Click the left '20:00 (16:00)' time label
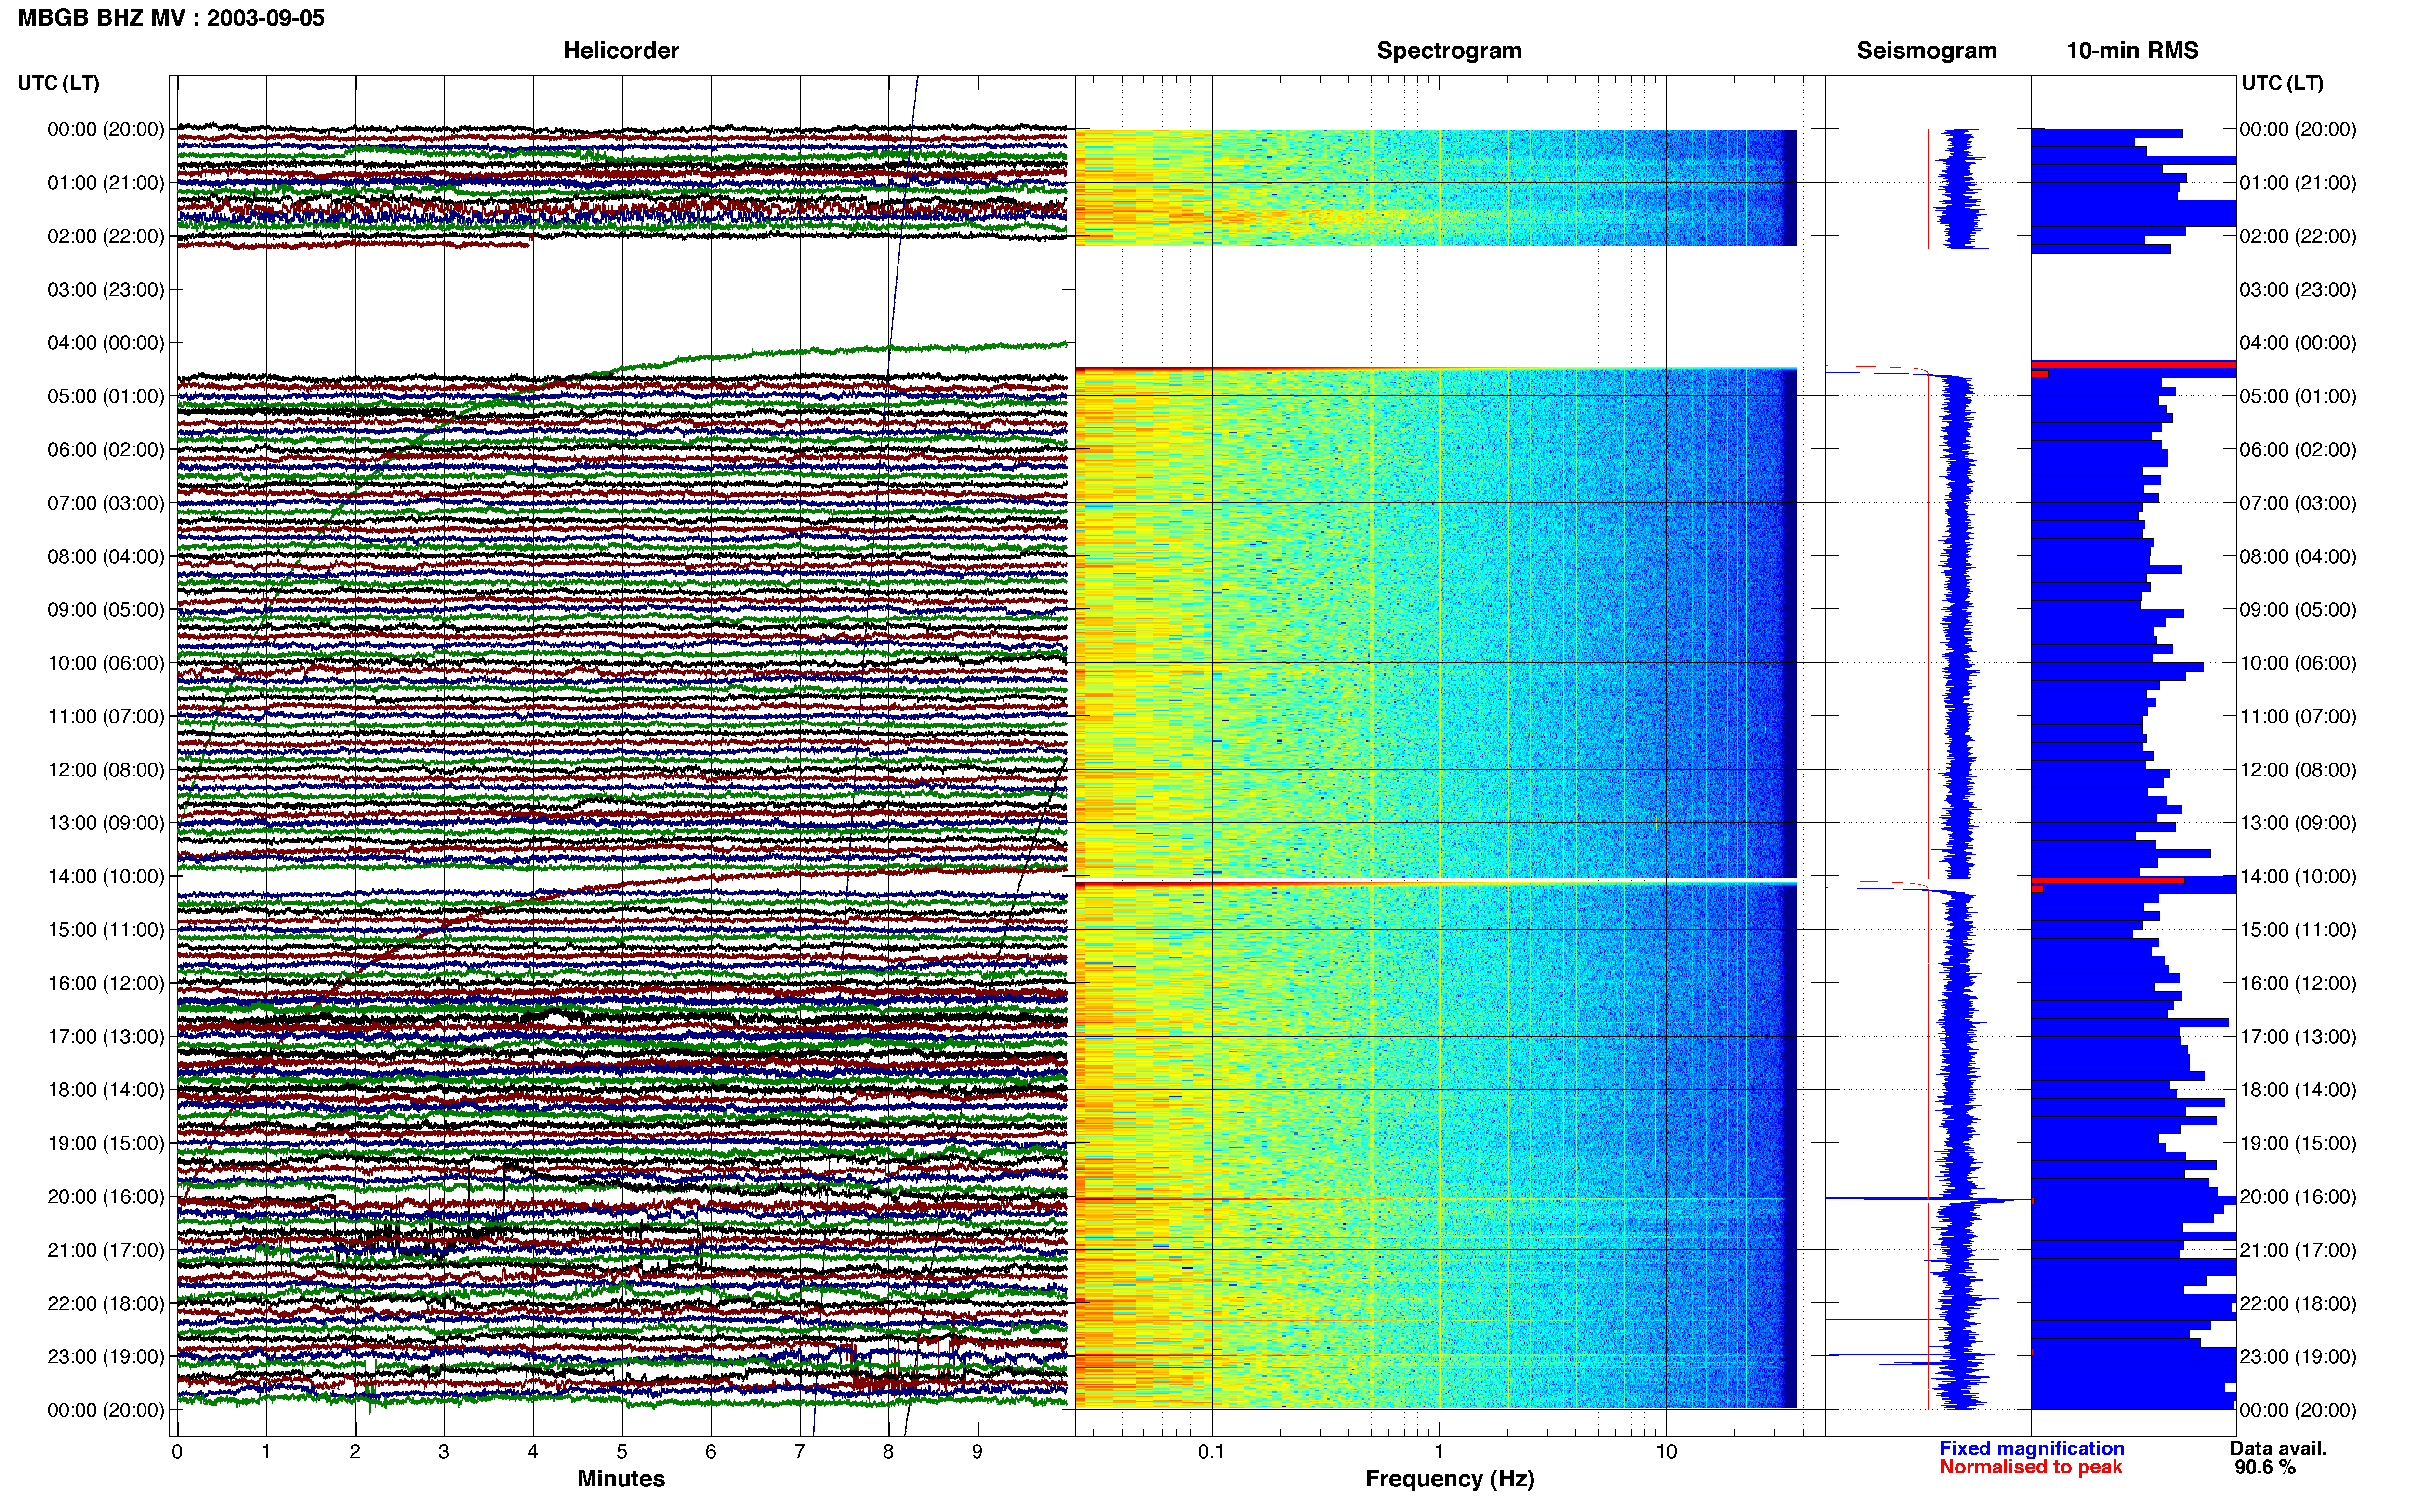 coord(106,1197)
